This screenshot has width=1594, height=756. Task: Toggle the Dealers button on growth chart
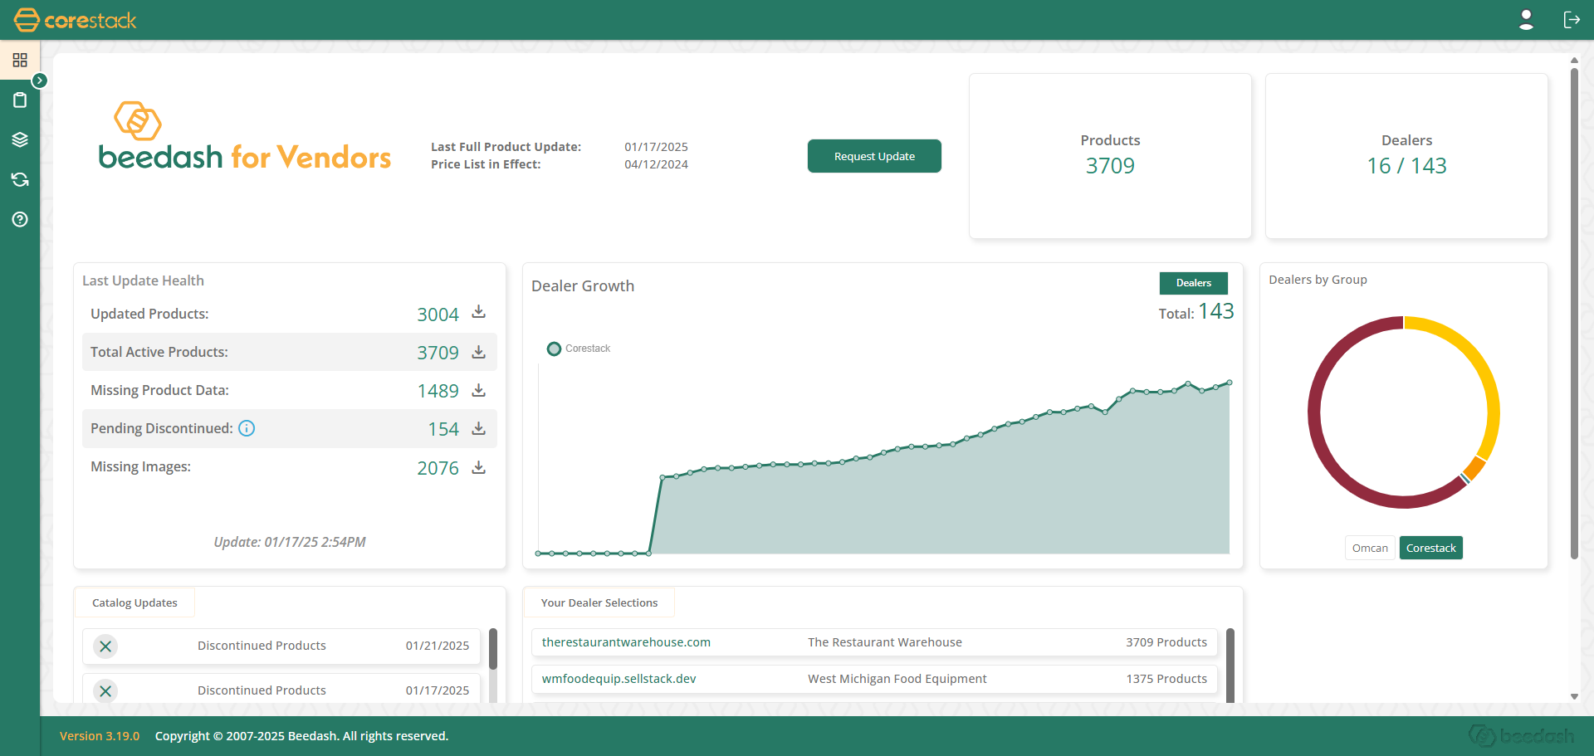[x=1193, y=283]
